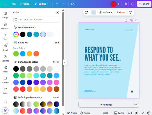Open the Apps sidebar panel

click(x=5, y=91)
